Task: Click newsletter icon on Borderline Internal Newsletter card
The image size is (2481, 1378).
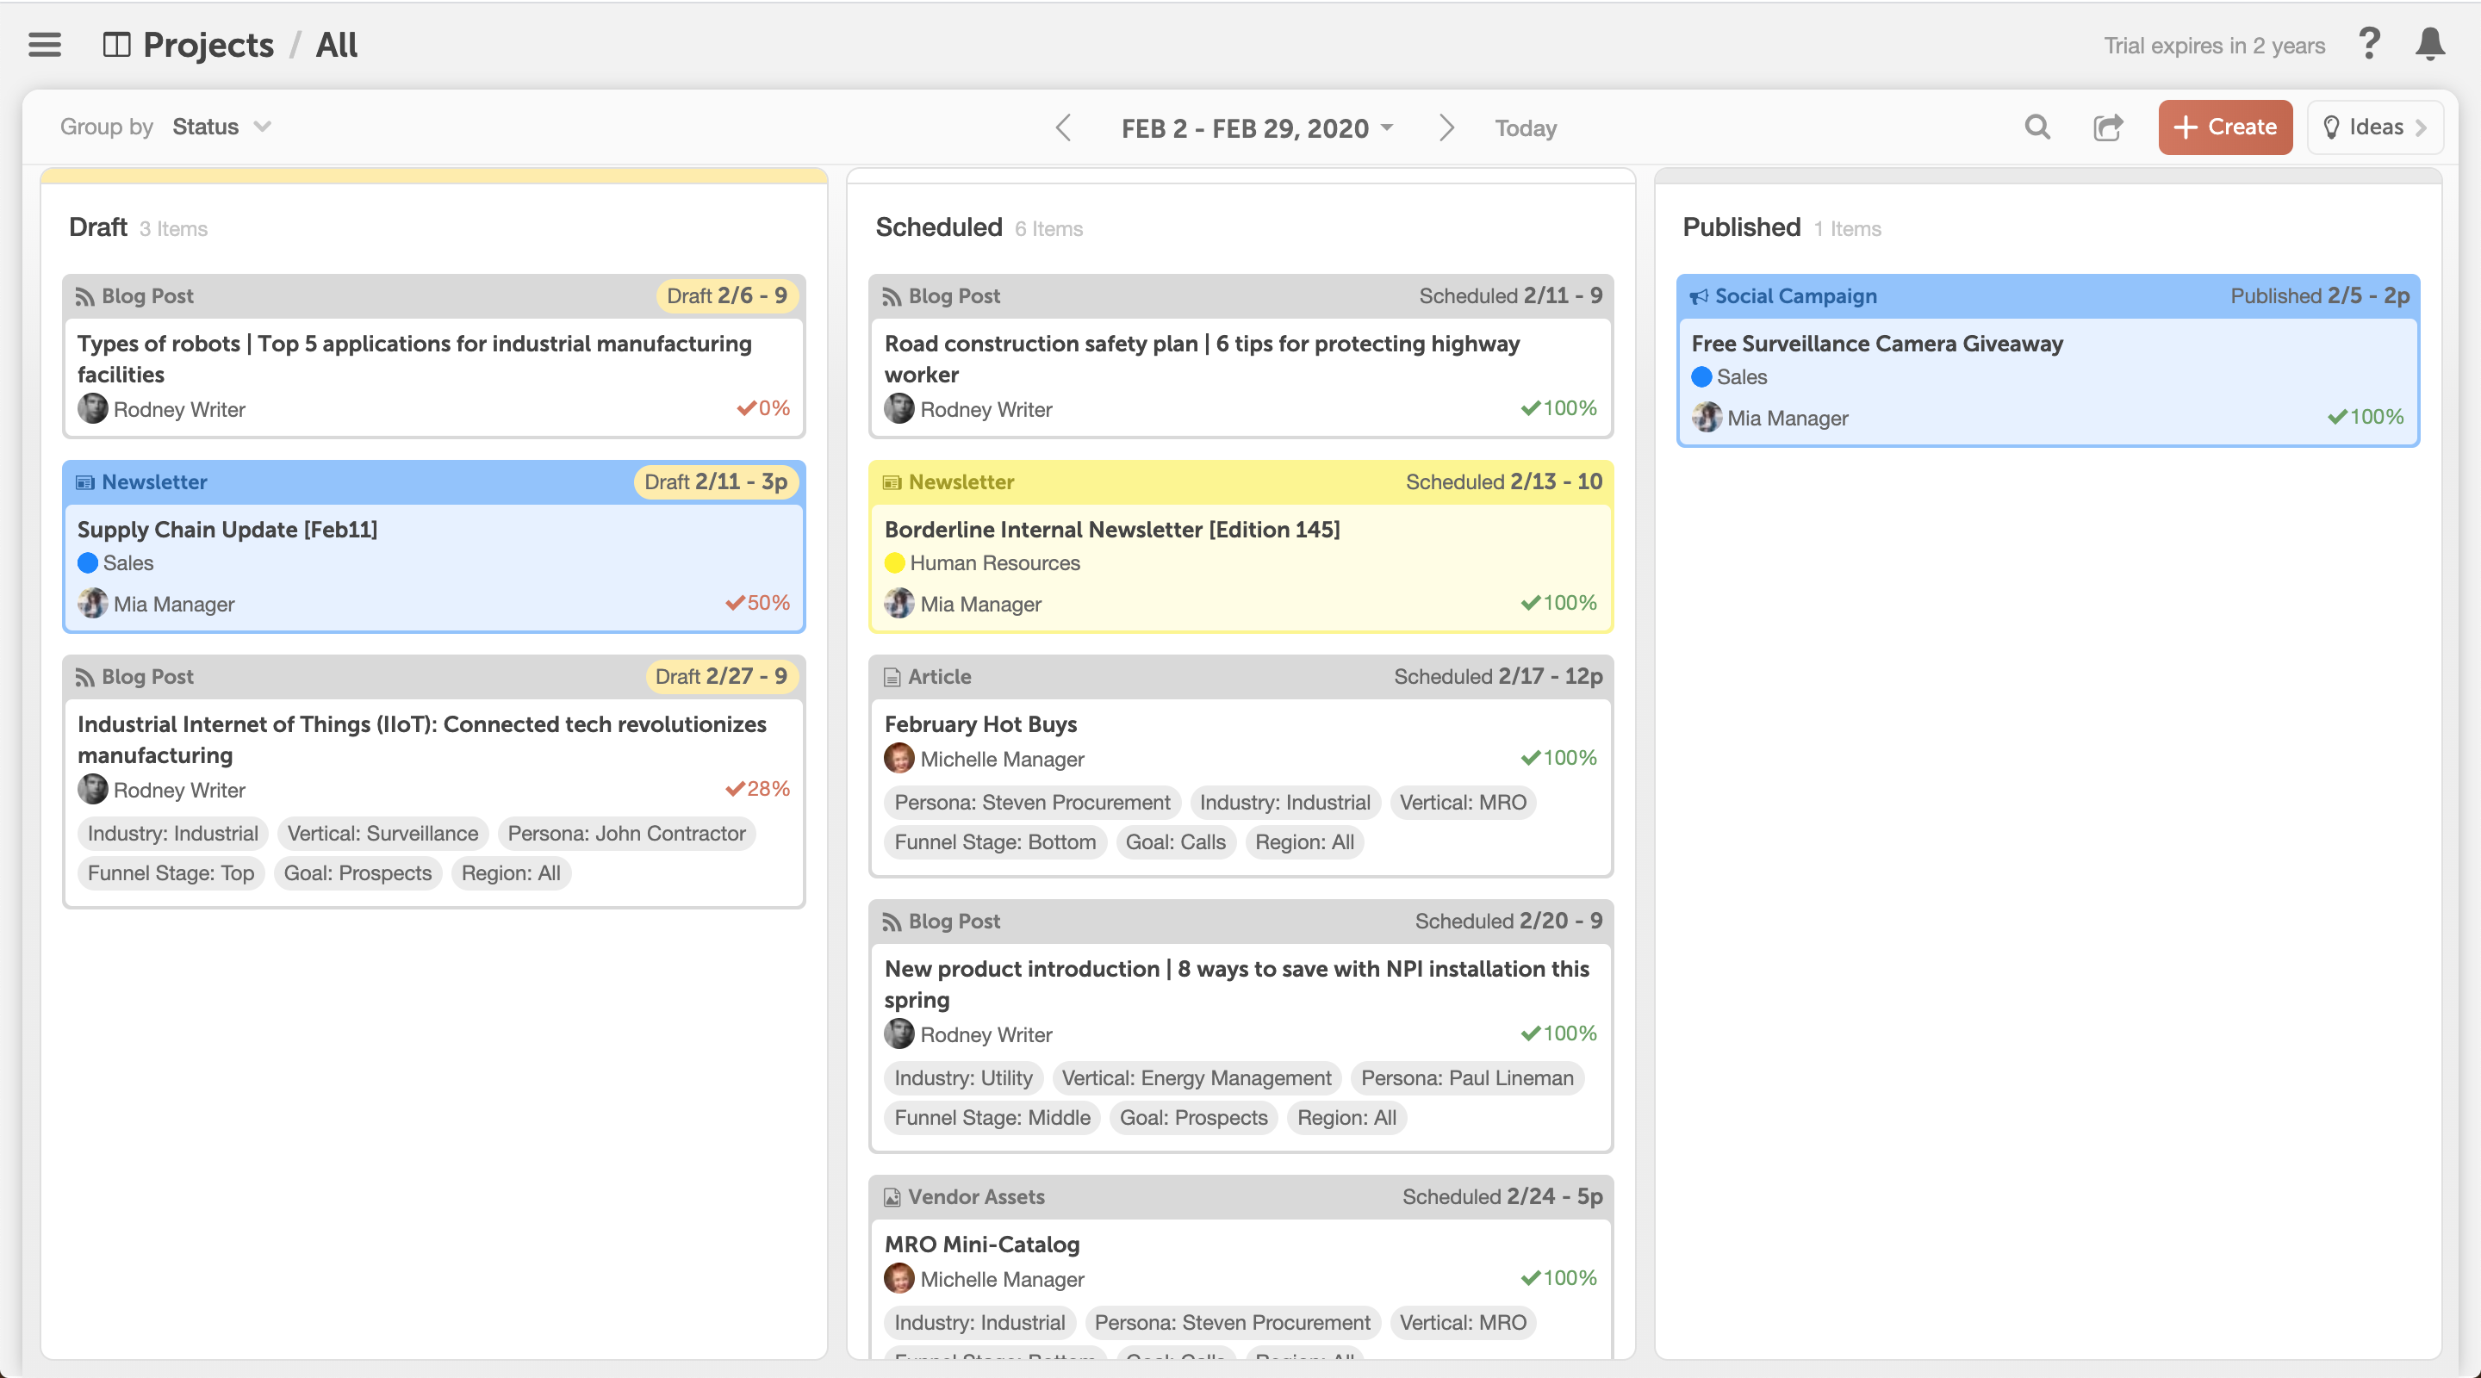Action: click(892, 482)
